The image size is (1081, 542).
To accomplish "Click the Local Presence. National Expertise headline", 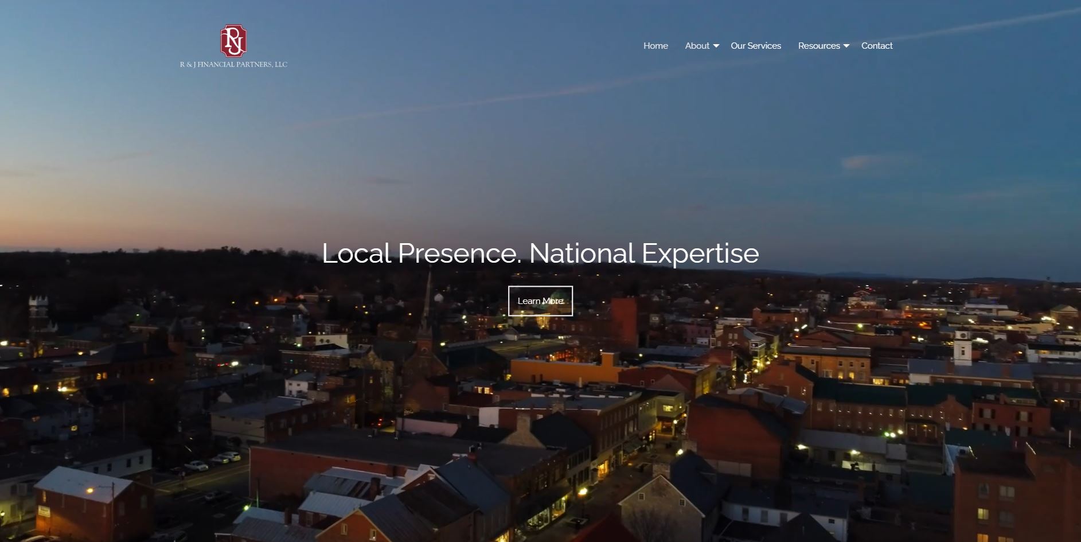I will 540,253.
